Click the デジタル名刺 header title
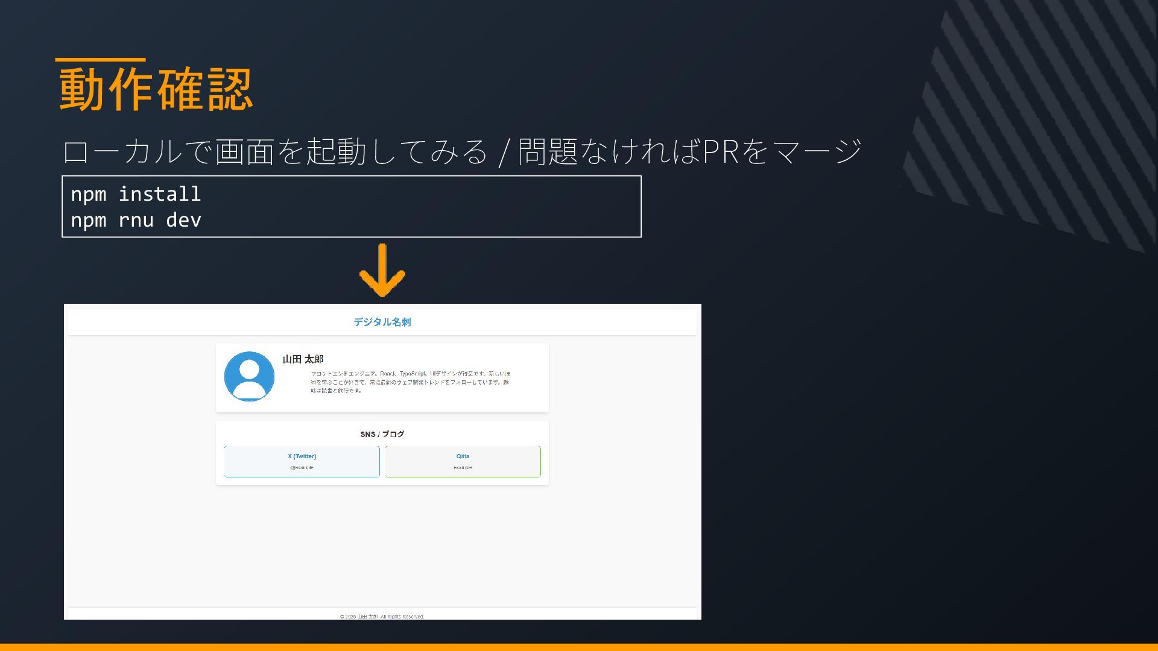Image resolution: width=1158 pixels, height=651 pixels. coord(382,322)
